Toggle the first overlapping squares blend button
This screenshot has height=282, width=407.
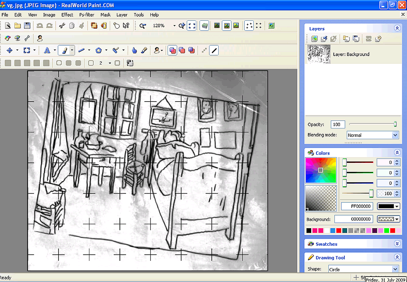(172, 50)
